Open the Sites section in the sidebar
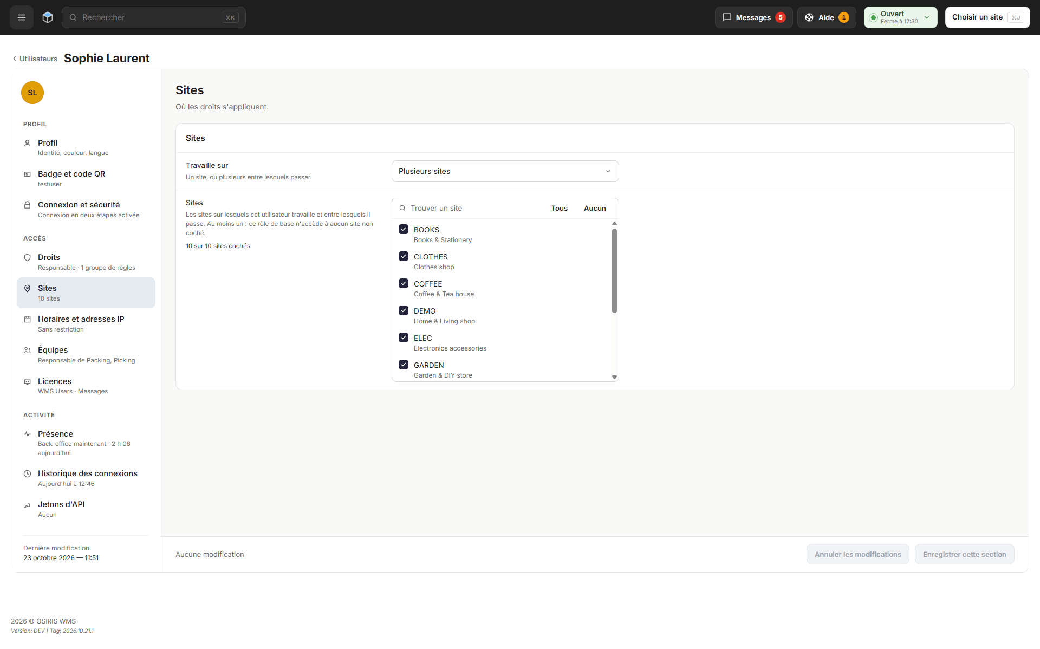Screen dimensions: 1040x649 tap(86, 293)
